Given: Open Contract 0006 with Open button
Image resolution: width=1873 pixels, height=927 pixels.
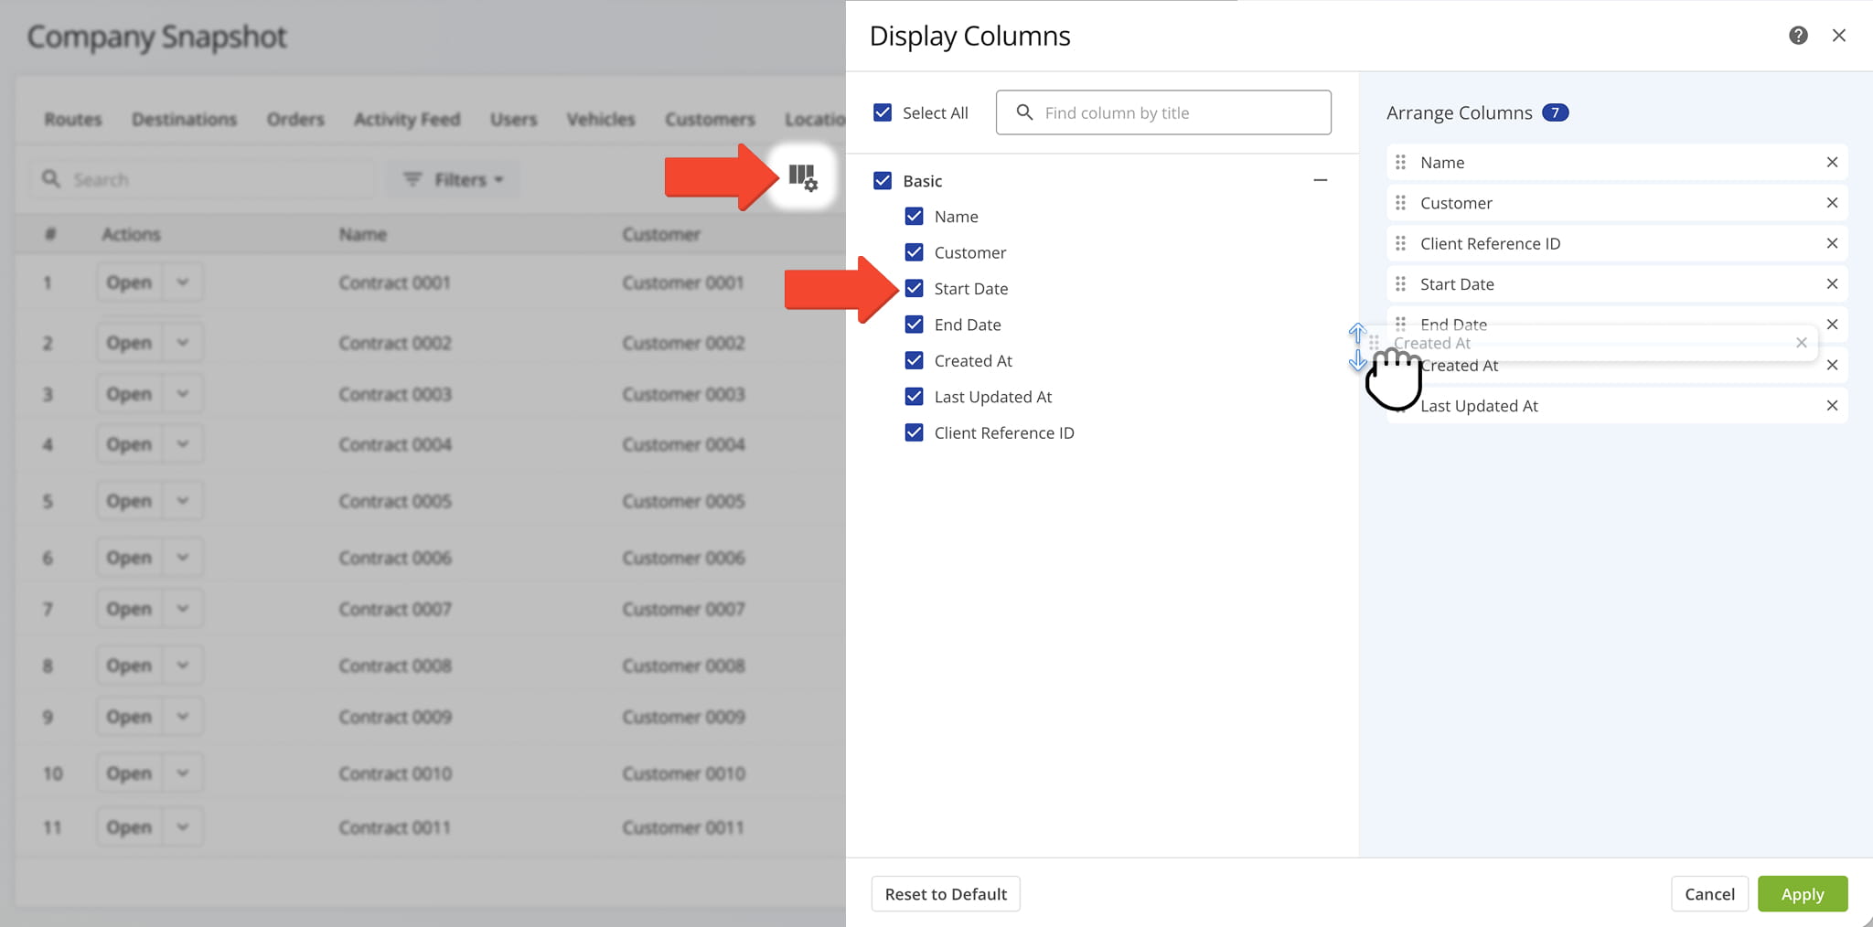Looking at the screenshot, I should coord(129,558).
